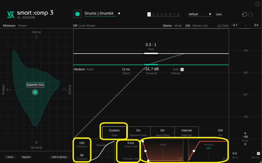The image size is (262, 163).
Task: Click the Dynamic icon in style map
Action: [x=36, y=142]
